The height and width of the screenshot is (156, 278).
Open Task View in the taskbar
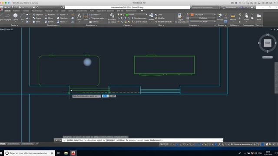click(x=59, y=153)
